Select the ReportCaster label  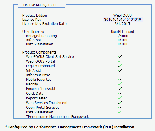36,98
